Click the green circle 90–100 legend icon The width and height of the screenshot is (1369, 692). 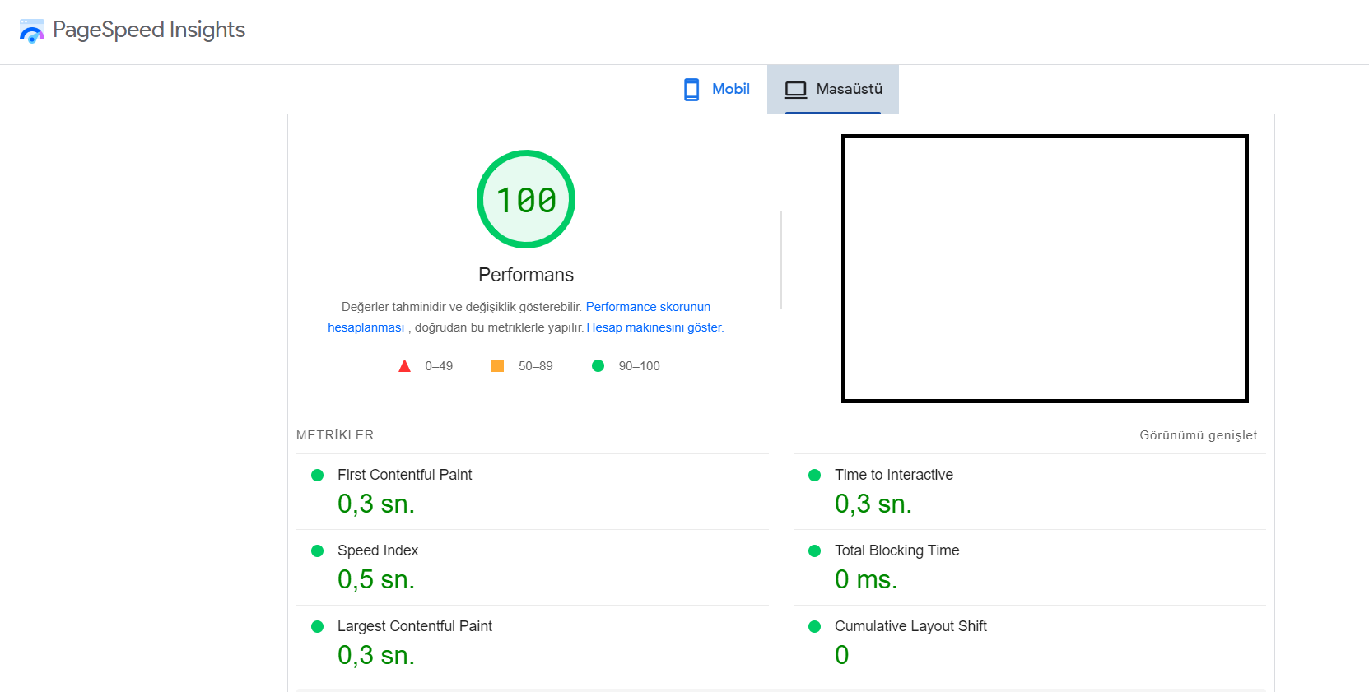tap(598, 366)
